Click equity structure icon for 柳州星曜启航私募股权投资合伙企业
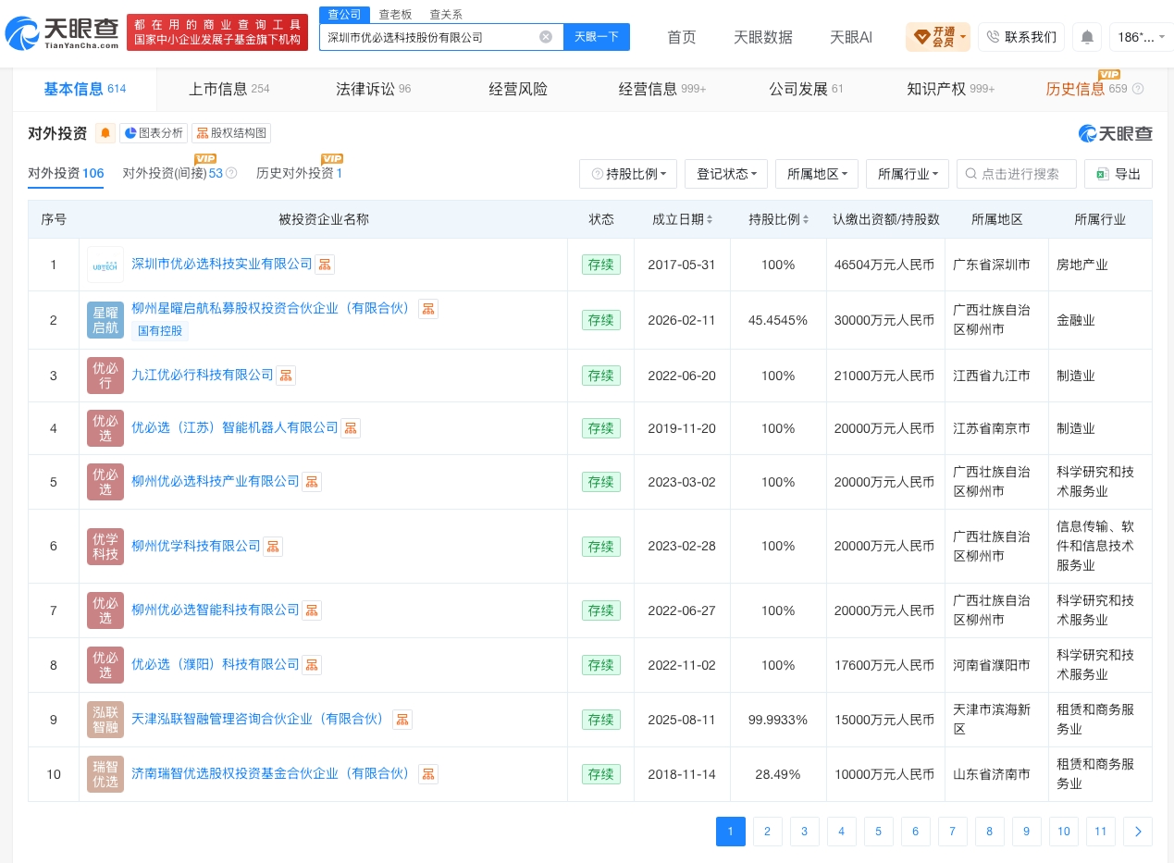Viewport: 1174px width, 863px height. [428, 309]
